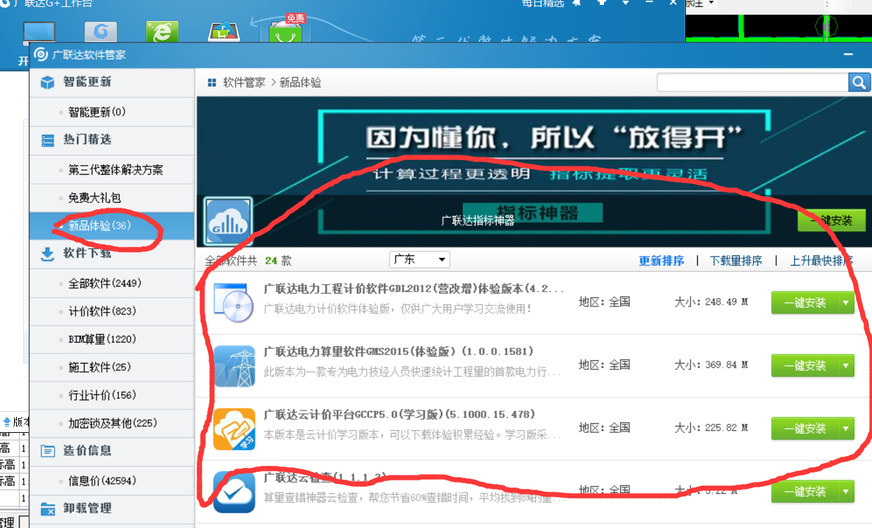This screenshot has width=872, height=528.
Task: Click the 大小: 225.82 M text
Action: coord(711,428)
